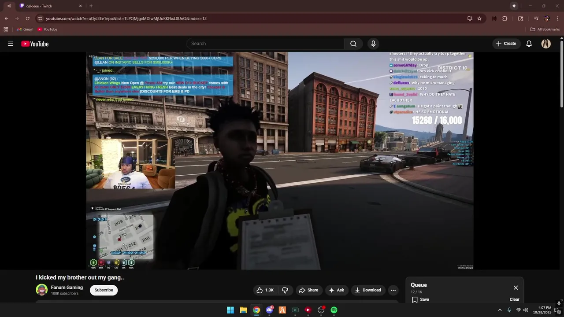The image size is (564, 317).
Task: View site information icon in address bar
Action: pyautogui.click(x=40, y=18)
